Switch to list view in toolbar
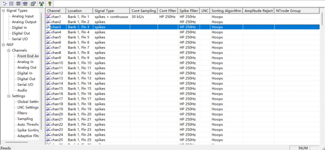The image size is (325, 150). click(x=18, y=3)
